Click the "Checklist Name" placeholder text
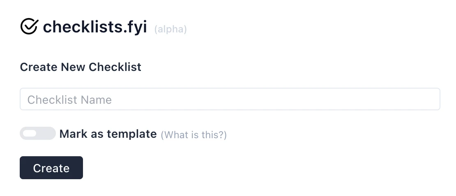Viewport: 456px width, 196px height. point(69,100)
